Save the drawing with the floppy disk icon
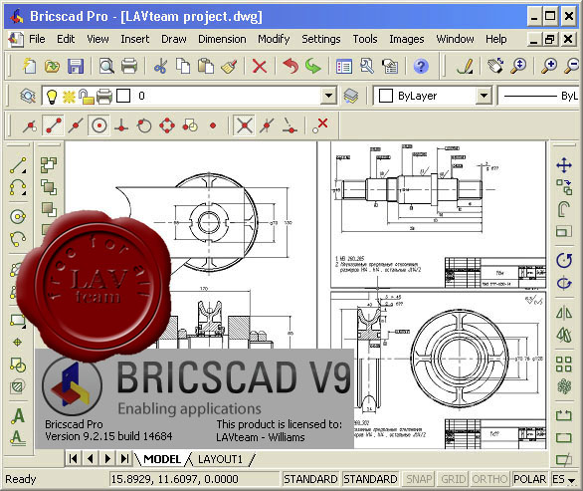583x491 pixels. pyautogui.click(x=76, y=67)
